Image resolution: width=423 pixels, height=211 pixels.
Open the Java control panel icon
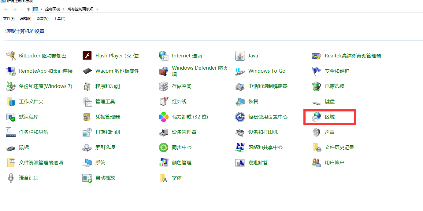click(x=240, y=56)
